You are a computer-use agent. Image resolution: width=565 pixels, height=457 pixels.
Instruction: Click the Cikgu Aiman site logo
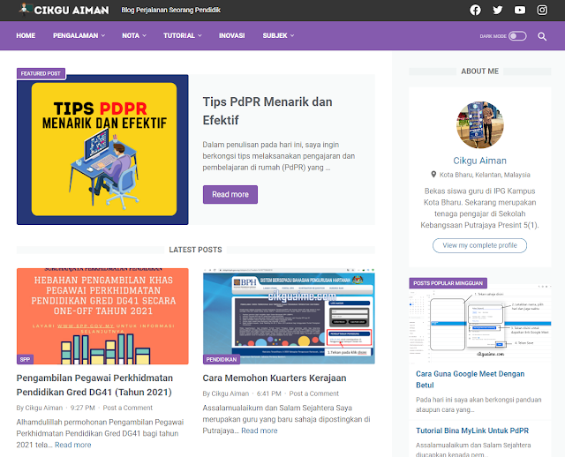click(x=64, y=10)
